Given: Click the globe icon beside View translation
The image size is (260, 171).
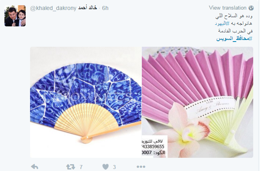Looking at the screenshot, I should [251, 8].
